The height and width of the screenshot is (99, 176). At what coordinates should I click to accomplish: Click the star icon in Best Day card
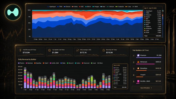point(104,50)
